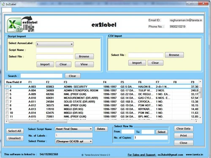Viewport: 211px width, 158px height.
Task: Click the Select All button
Action: click(15, 131)
